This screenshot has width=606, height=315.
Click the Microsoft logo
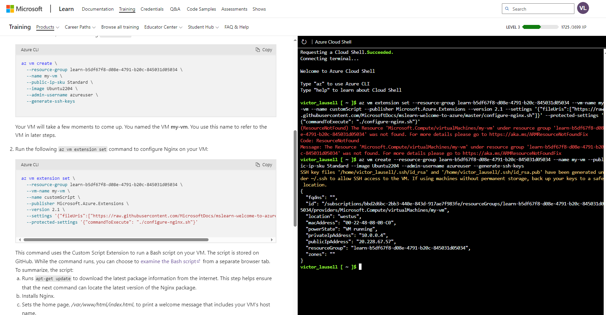[x=24, y=8]
